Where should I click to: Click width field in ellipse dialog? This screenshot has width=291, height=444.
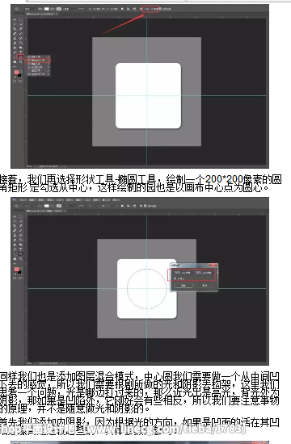pos(186,273)
